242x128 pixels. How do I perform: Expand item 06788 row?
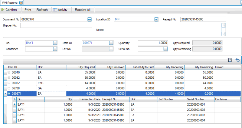pos(9,88)
